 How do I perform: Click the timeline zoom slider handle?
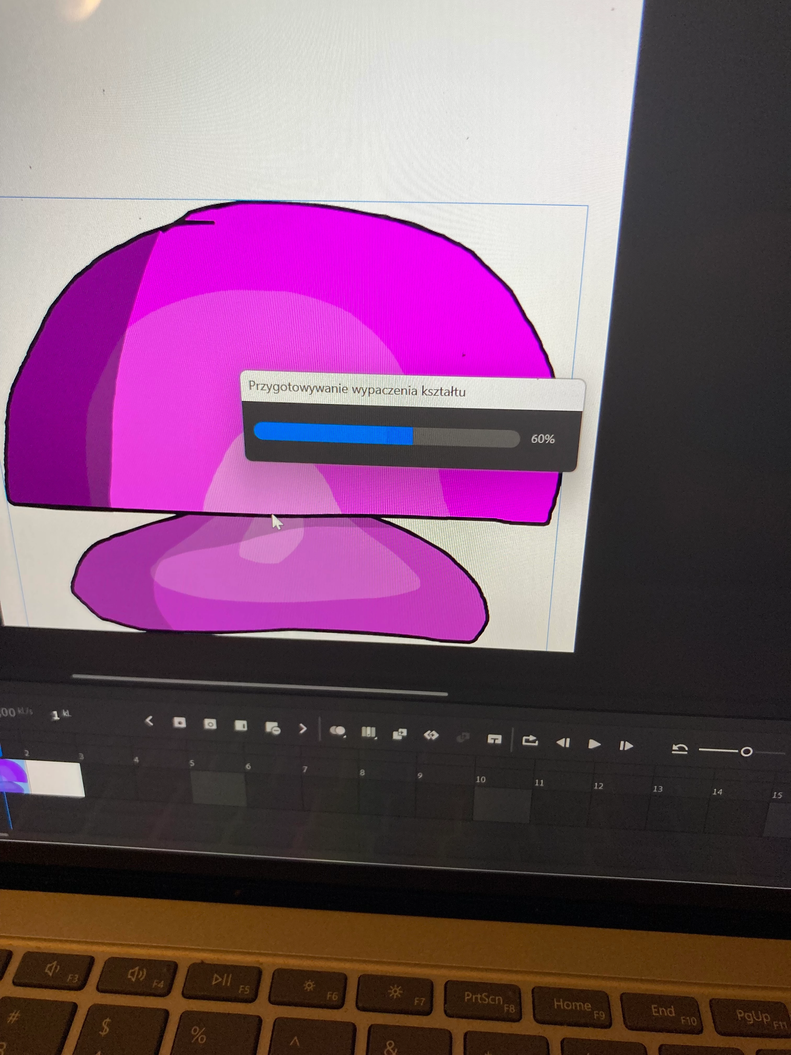point(746,752)
